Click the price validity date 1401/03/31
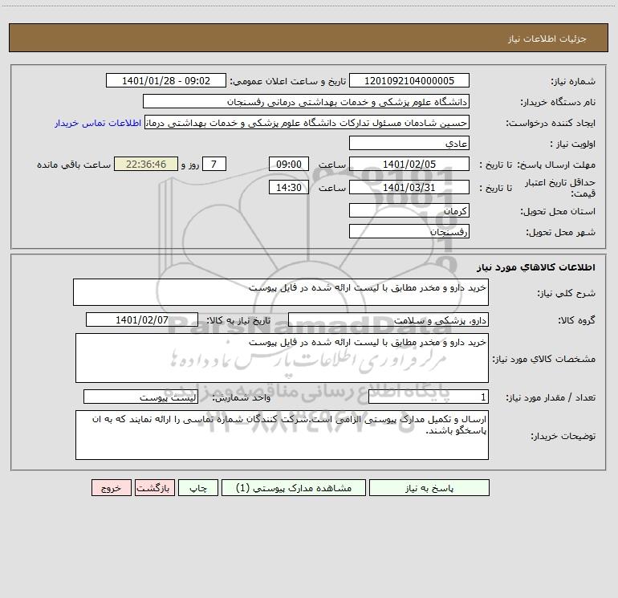The height and width of the screenshot is (598, 618). tap(409, 187)
